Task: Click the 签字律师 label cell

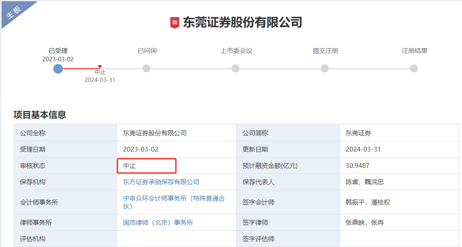Action: [288, 223]
